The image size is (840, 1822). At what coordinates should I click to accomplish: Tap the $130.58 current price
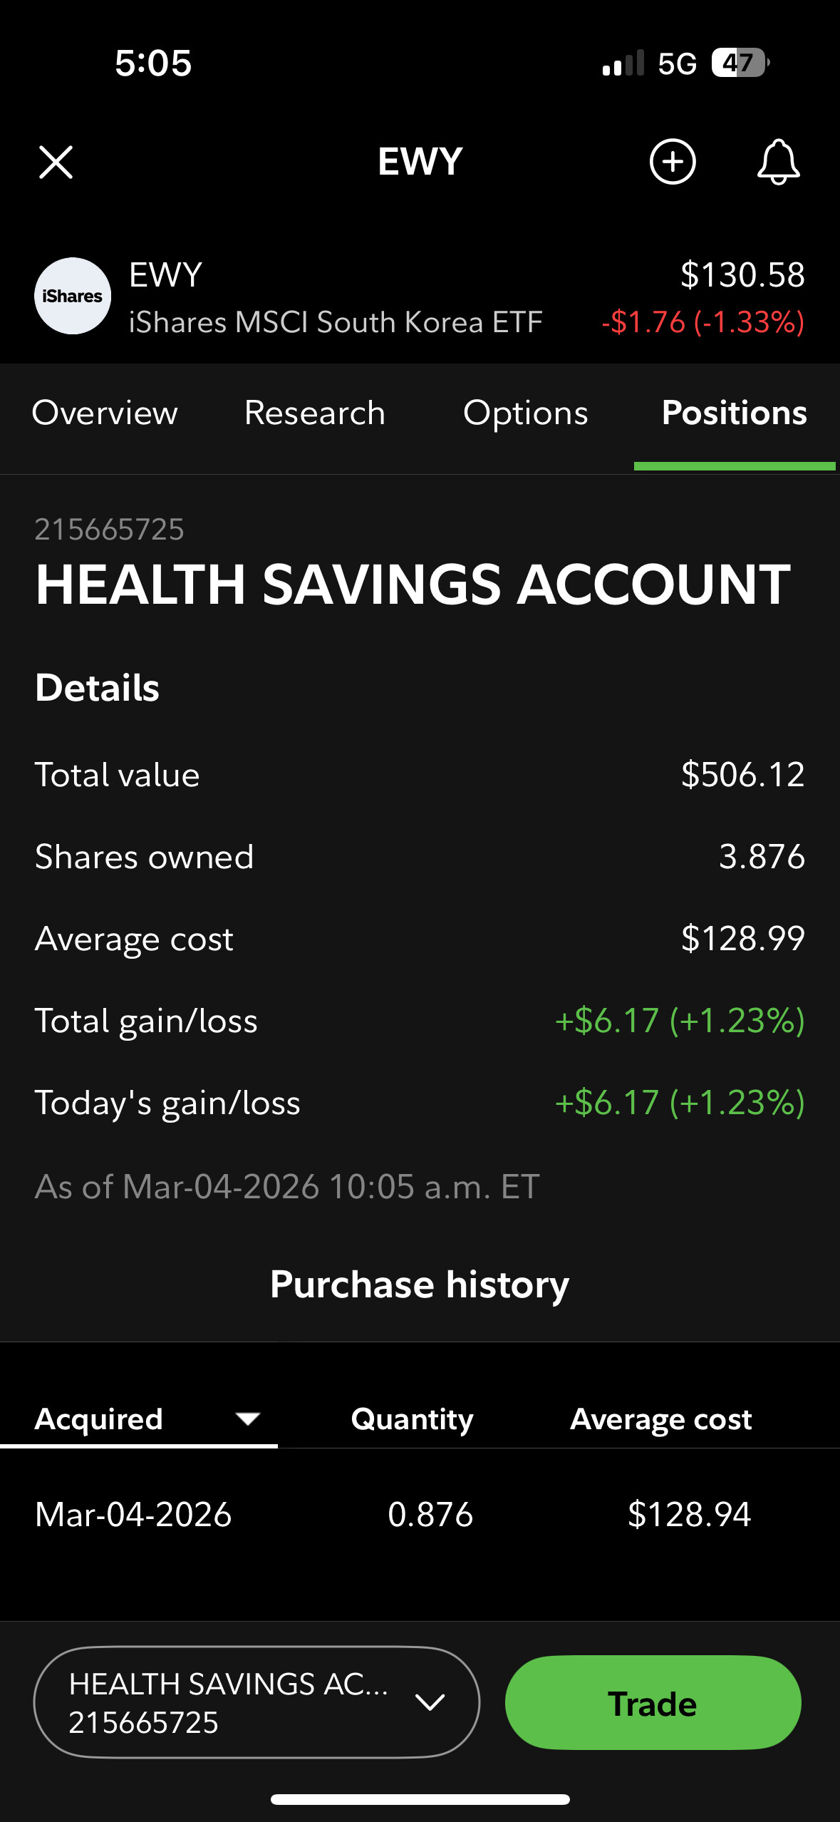click(x=742, y=275)
